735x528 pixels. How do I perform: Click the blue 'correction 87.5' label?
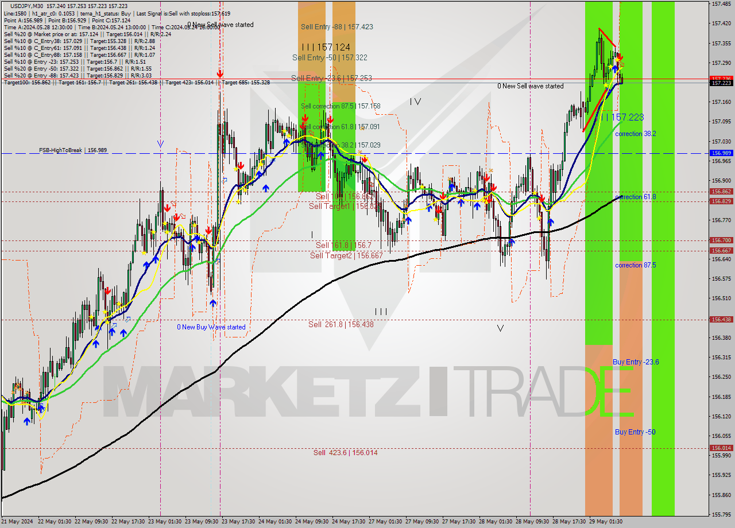pyautogui.click(x=636, y=265)
